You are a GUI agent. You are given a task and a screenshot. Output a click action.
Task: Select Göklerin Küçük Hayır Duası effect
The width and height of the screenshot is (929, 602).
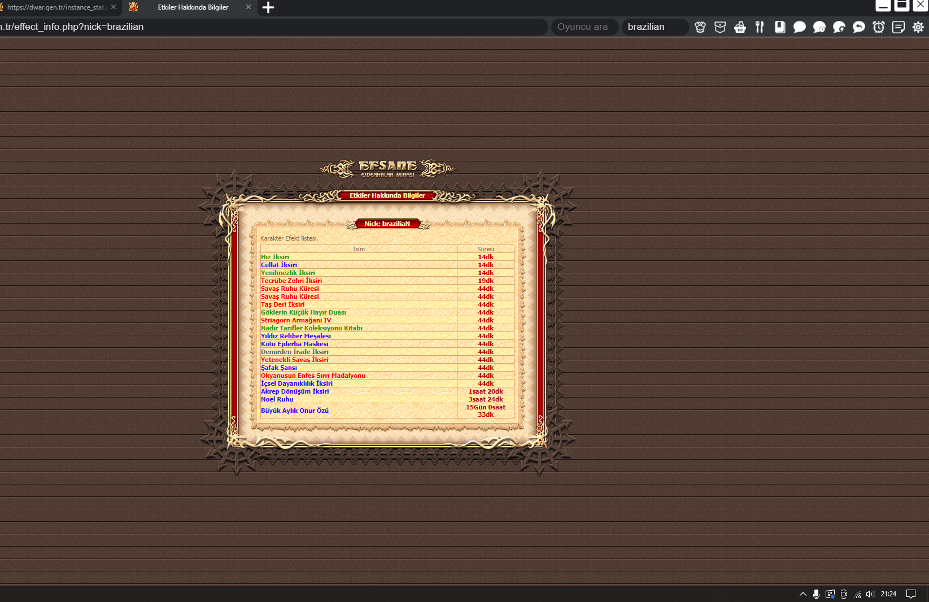coord(303,312)
